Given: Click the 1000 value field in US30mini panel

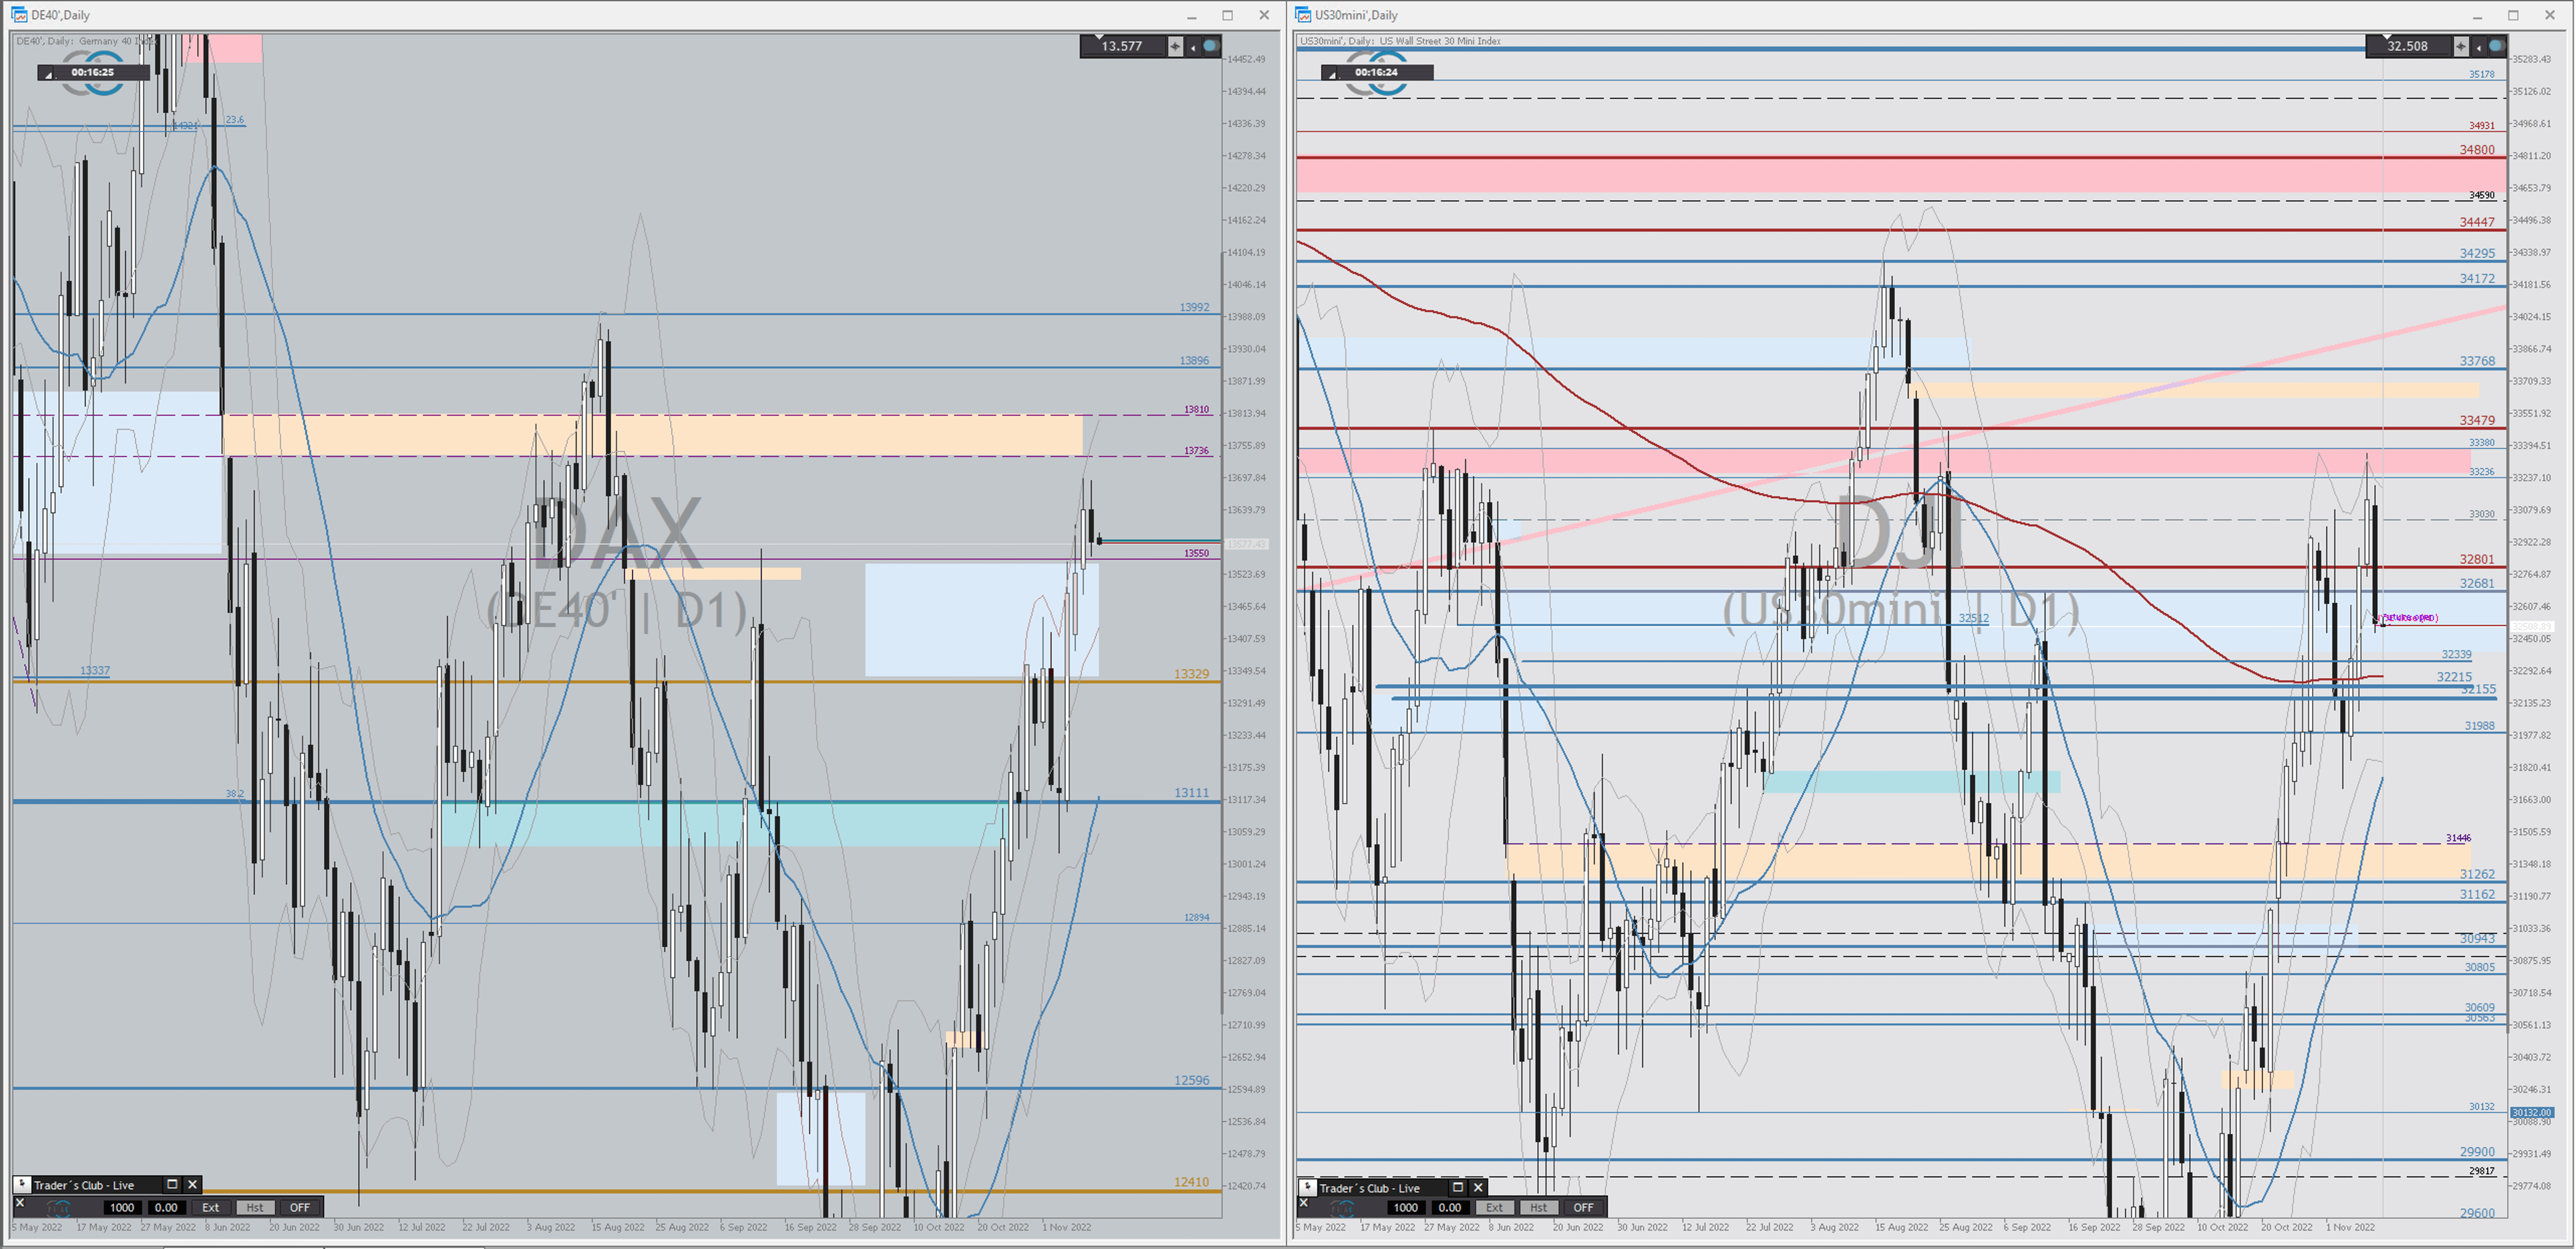Looking at the screenshot, I should coord(1406,1207).
